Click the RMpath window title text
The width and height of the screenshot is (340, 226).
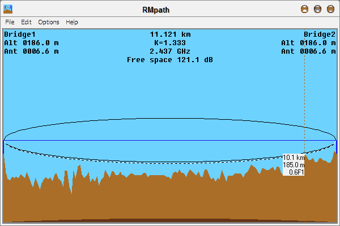tap(170, 9)
